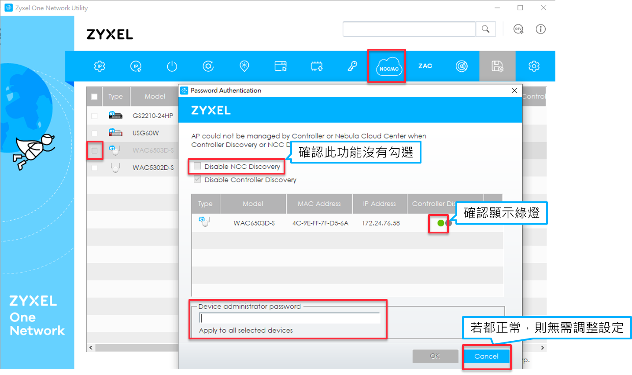Click the horizontal scrollbar right arrow
This screenshot has width=632, height=375.
[x=542, y=347]
